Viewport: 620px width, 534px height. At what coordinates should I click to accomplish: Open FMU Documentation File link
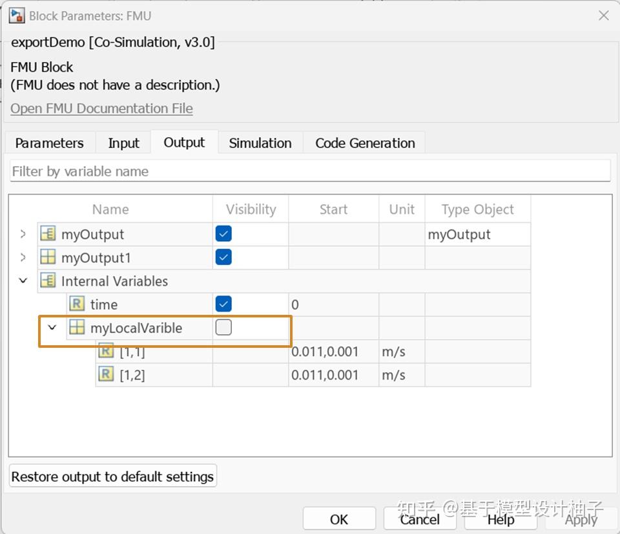click(101, 108)
